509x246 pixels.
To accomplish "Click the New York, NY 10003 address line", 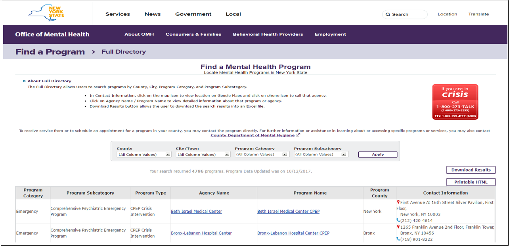I will tap(420, 214).
